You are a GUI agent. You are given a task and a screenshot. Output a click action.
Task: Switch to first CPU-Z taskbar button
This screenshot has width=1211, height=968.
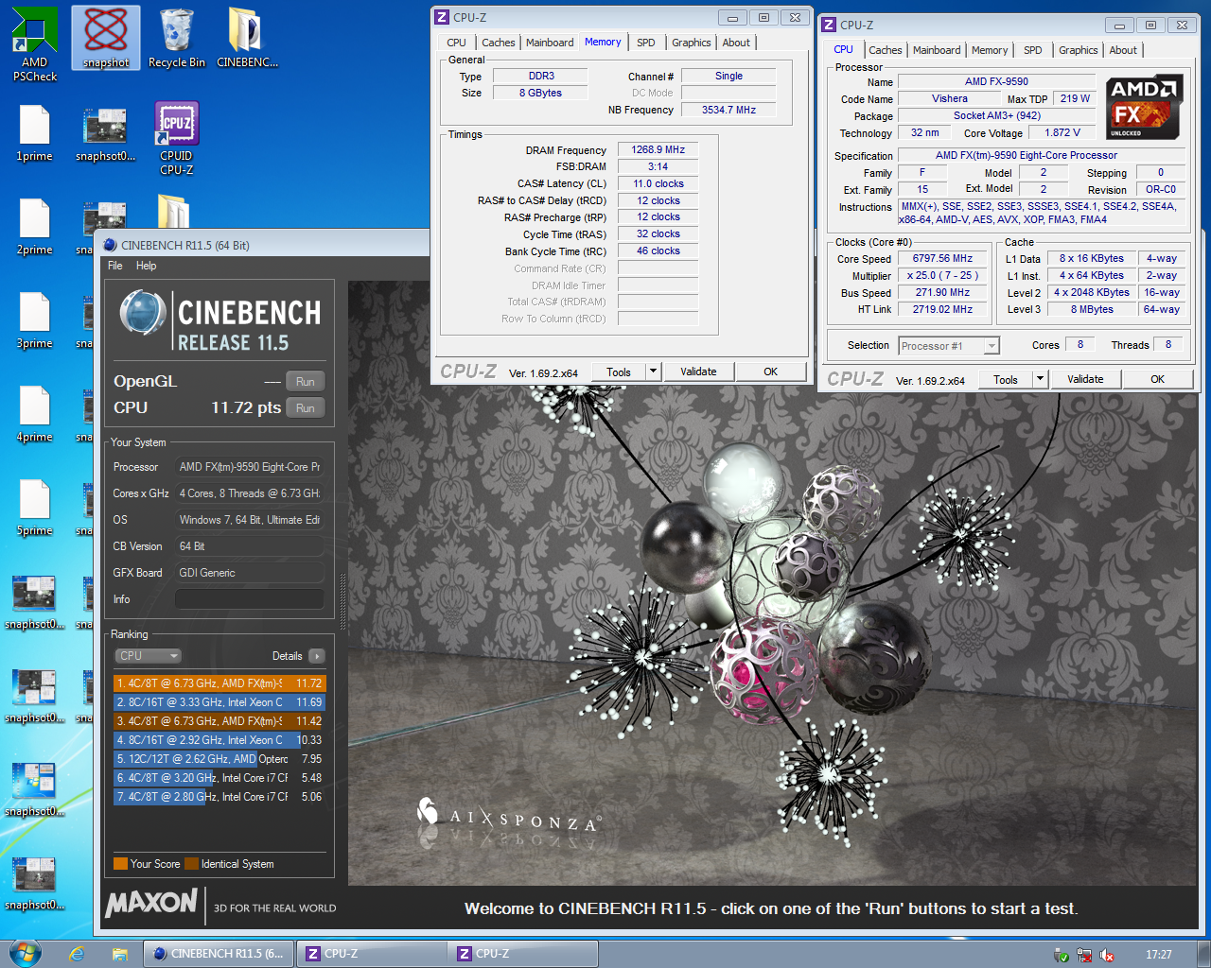[x=372, y=954]
